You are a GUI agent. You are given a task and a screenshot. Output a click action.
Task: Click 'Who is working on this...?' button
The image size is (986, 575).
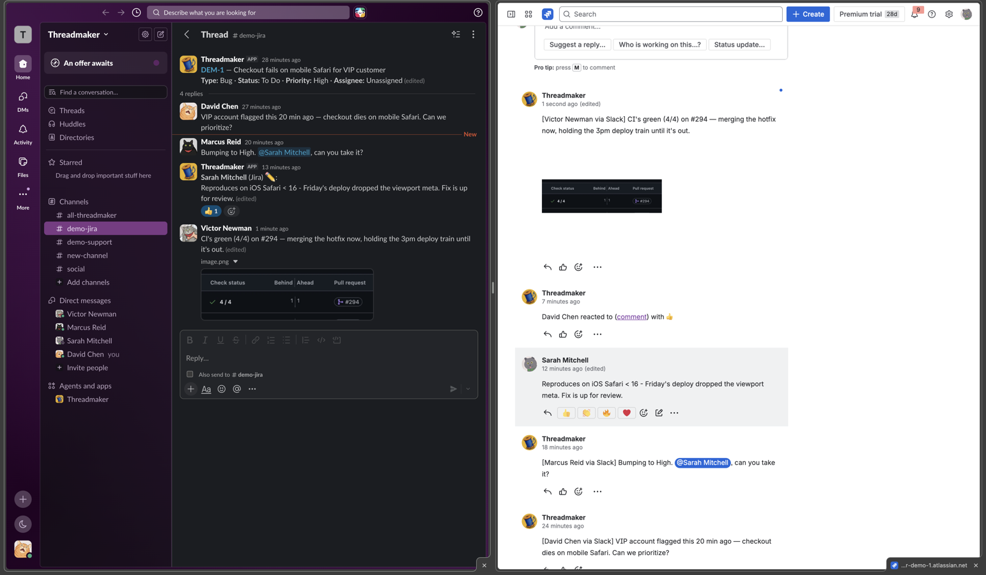(659, 45)
